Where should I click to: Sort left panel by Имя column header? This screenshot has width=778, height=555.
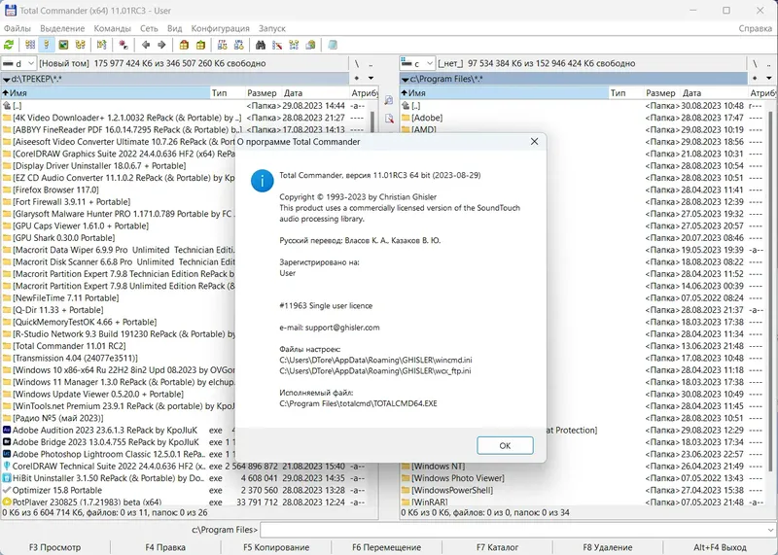pos(105,92)
